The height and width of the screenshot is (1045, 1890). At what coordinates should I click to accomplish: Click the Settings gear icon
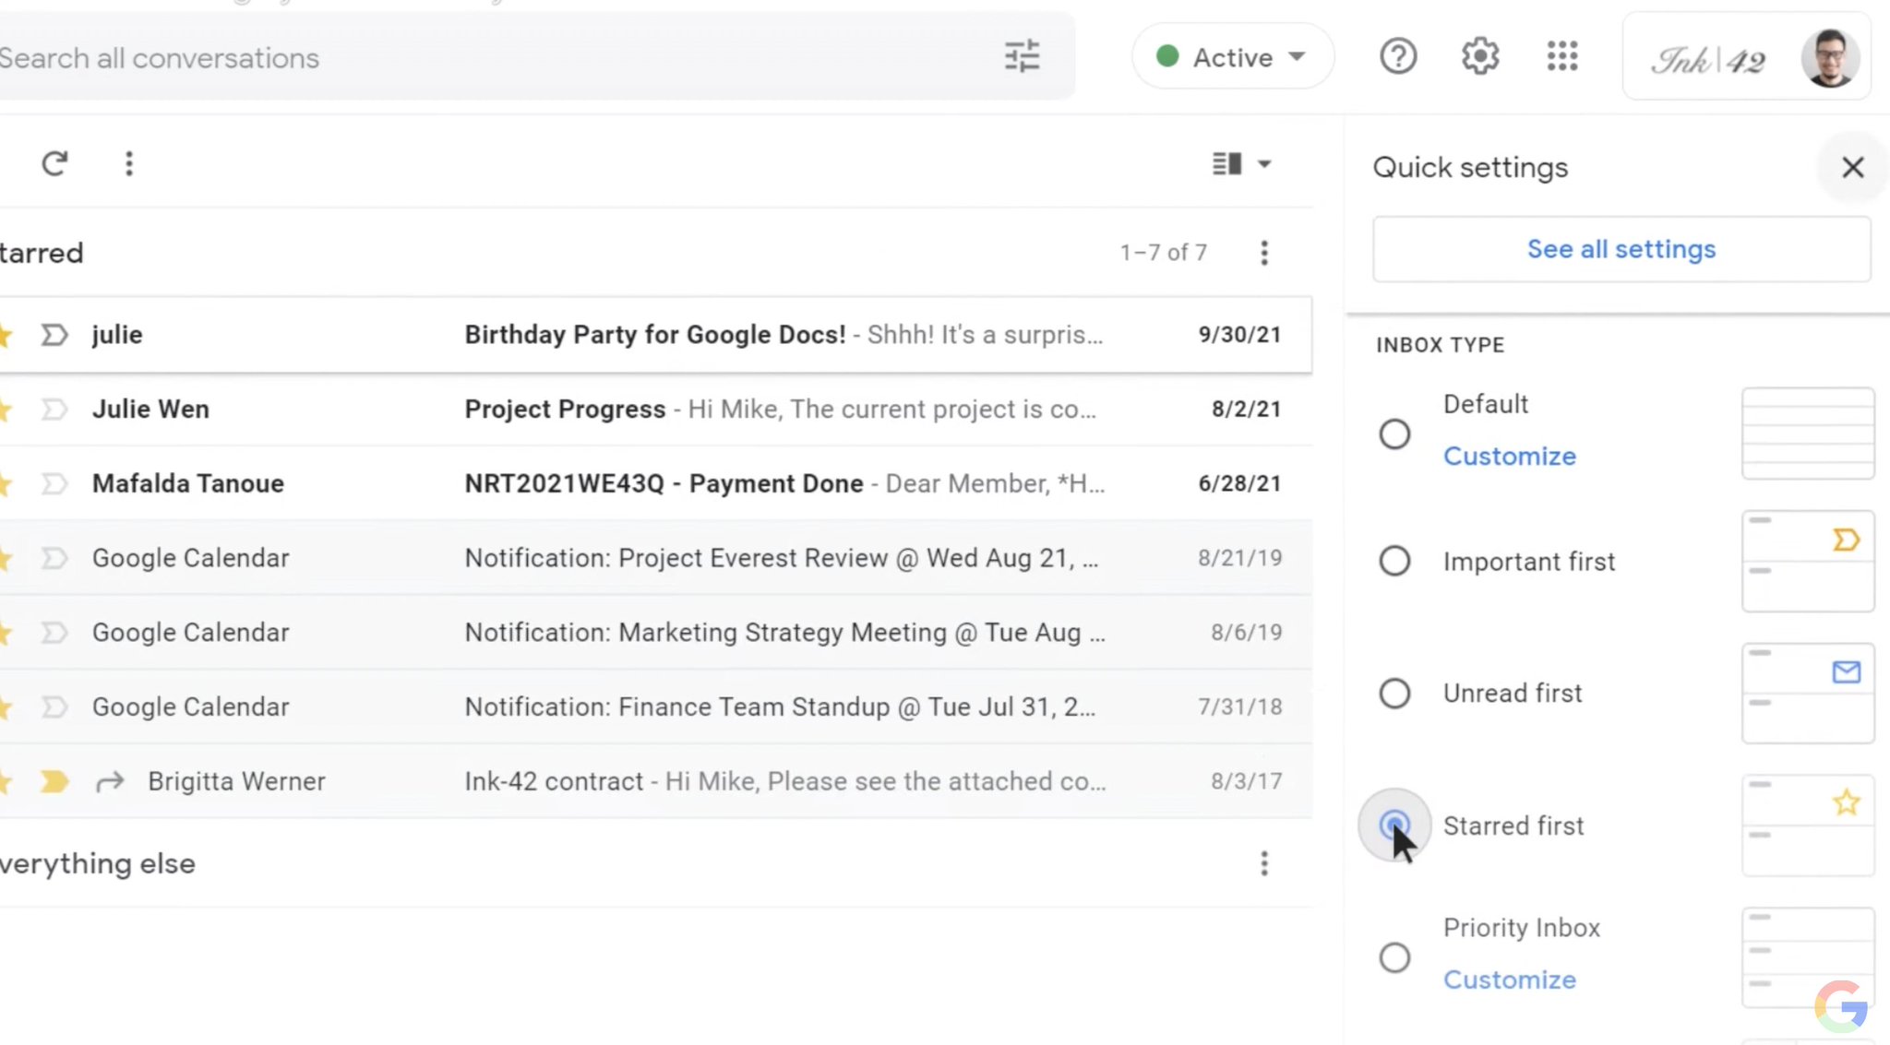coord(1479,57)
